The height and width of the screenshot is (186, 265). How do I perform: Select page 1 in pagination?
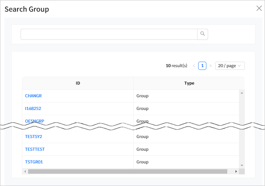[202, 66]
